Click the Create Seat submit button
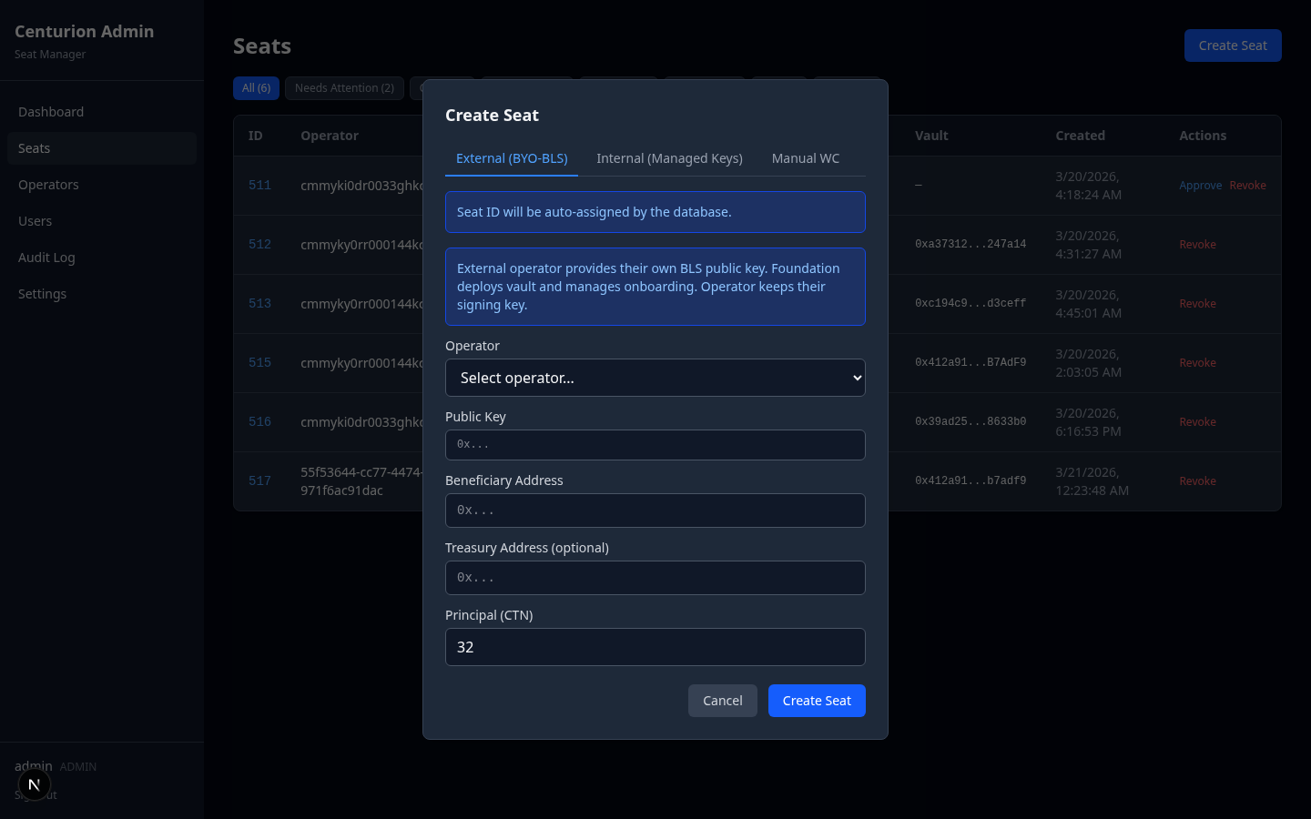 [x=817, y=701]
